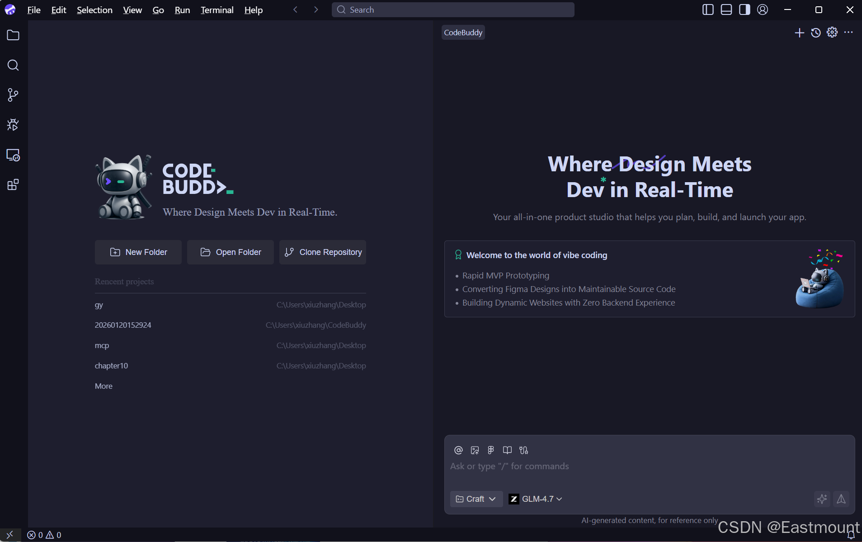862x542 pixels.
Task: Click the knowledge book icon
Action: pos(507,450)
